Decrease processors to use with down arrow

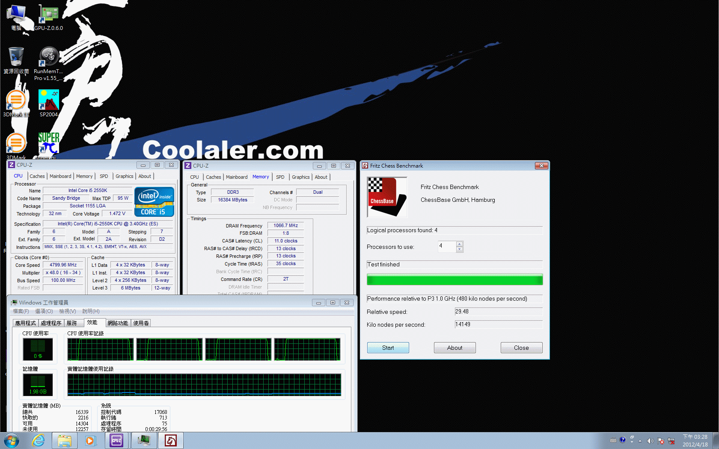point(460,249)
